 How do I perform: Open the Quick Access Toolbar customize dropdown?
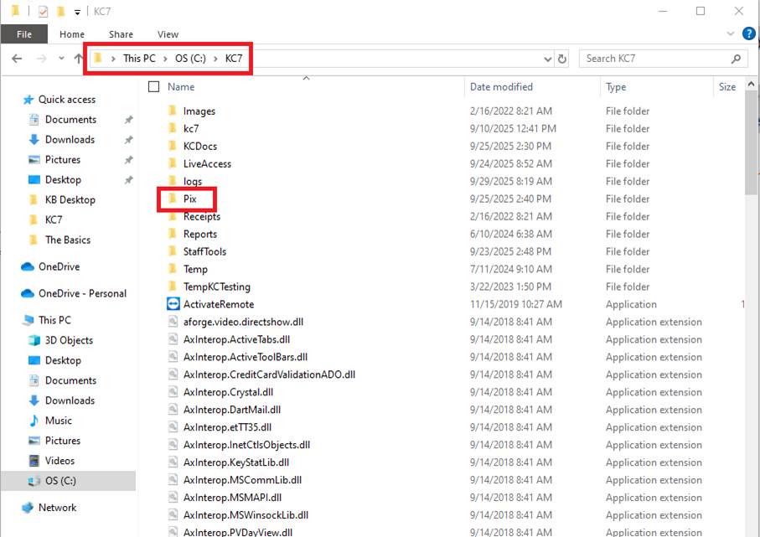(x=77, y=12)
